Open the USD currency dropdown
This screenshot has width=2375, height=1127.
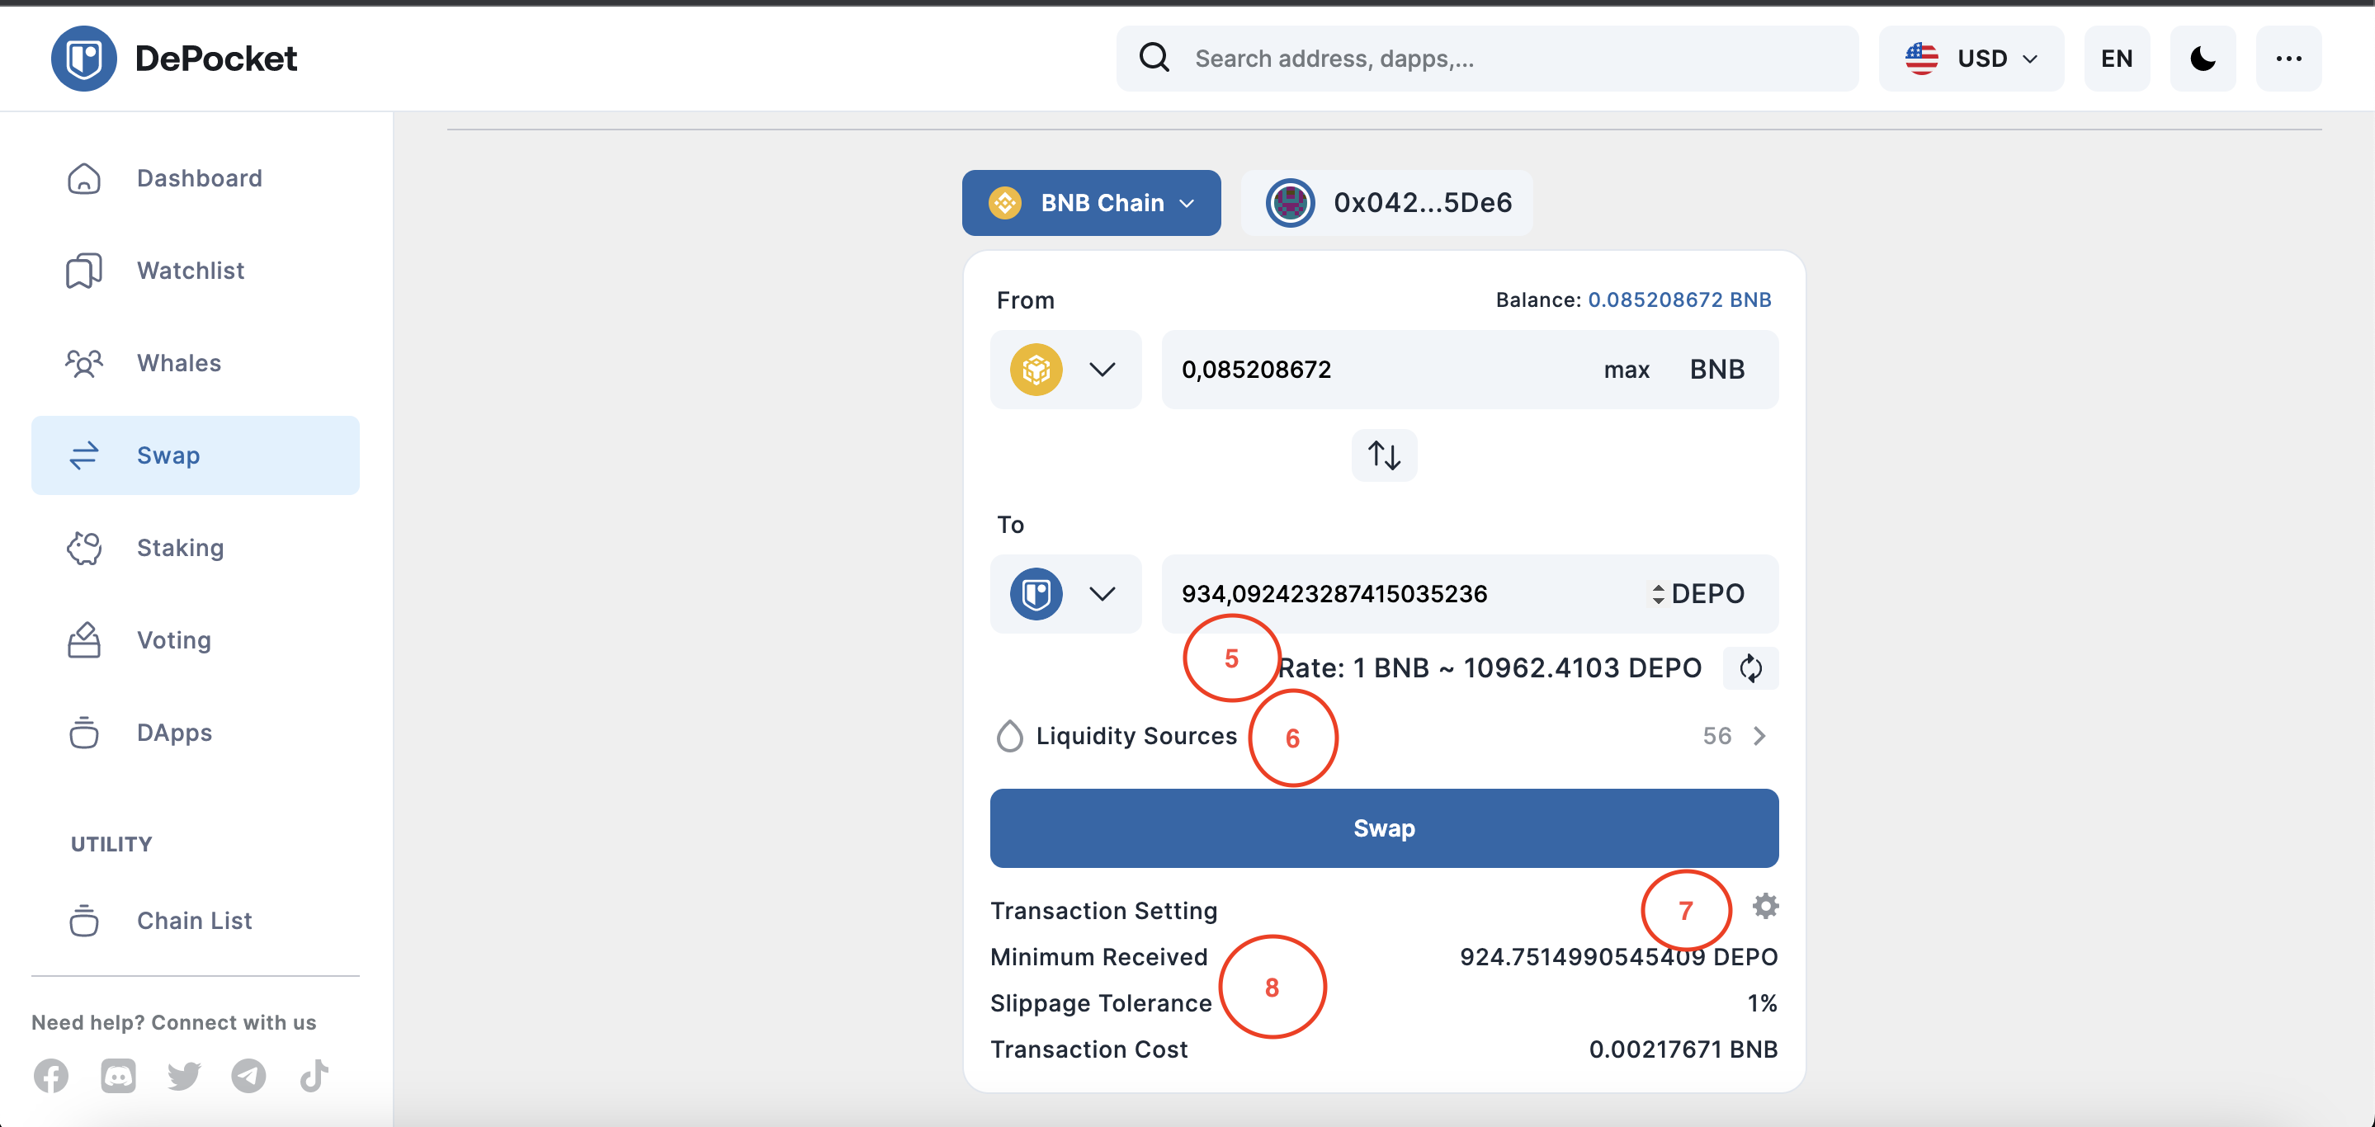1971,58
